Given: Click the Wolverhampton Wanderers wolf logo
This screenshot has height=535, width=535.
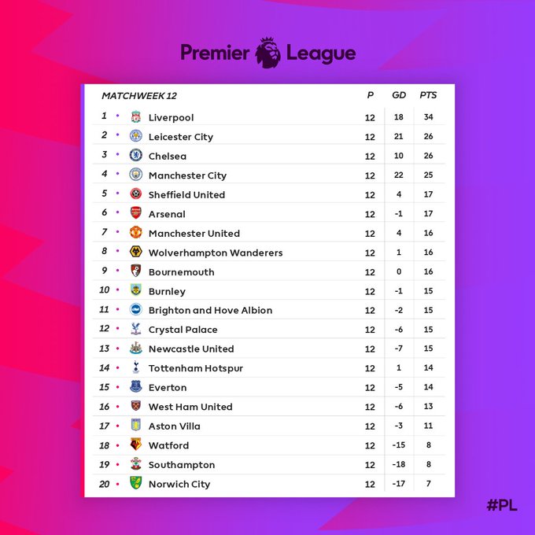Looking at the screenshot, I should [136, 252].
